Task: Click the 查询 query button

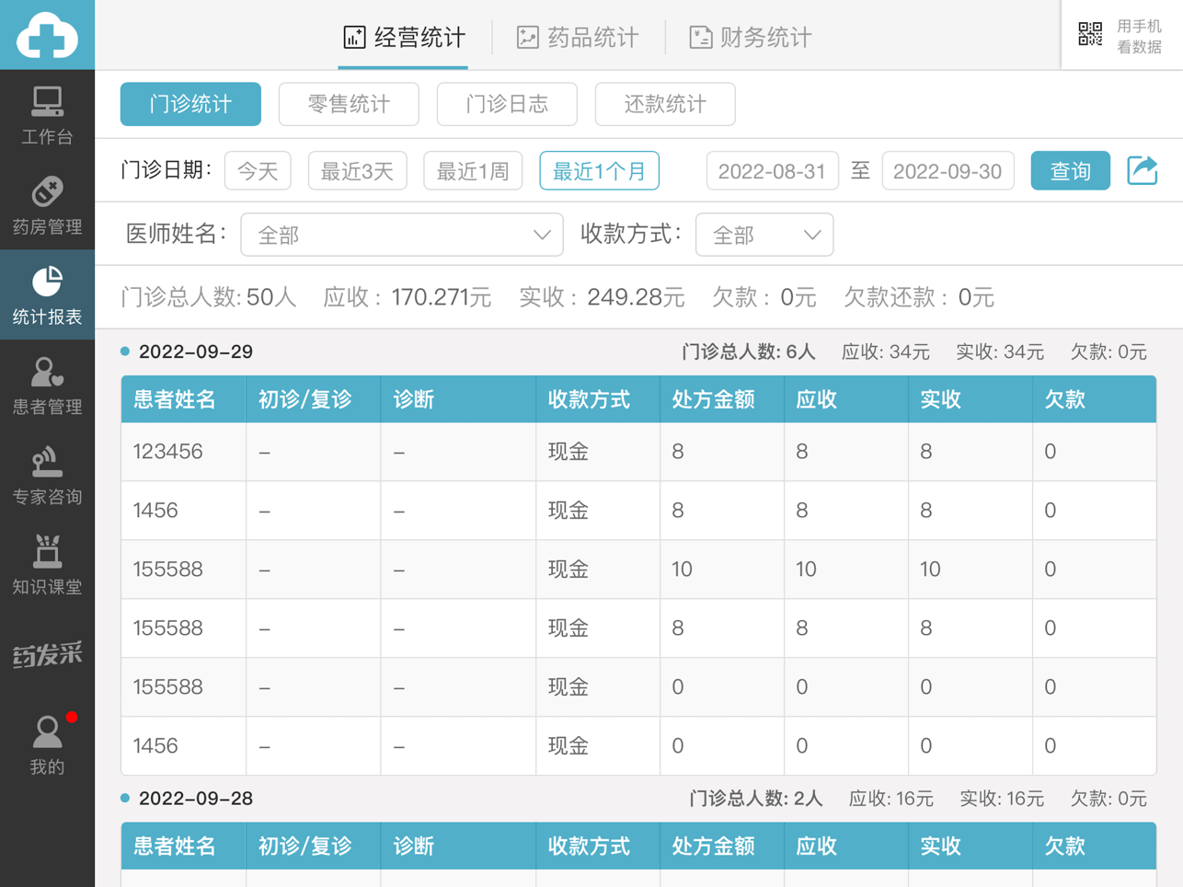Action: [1070, 171]
